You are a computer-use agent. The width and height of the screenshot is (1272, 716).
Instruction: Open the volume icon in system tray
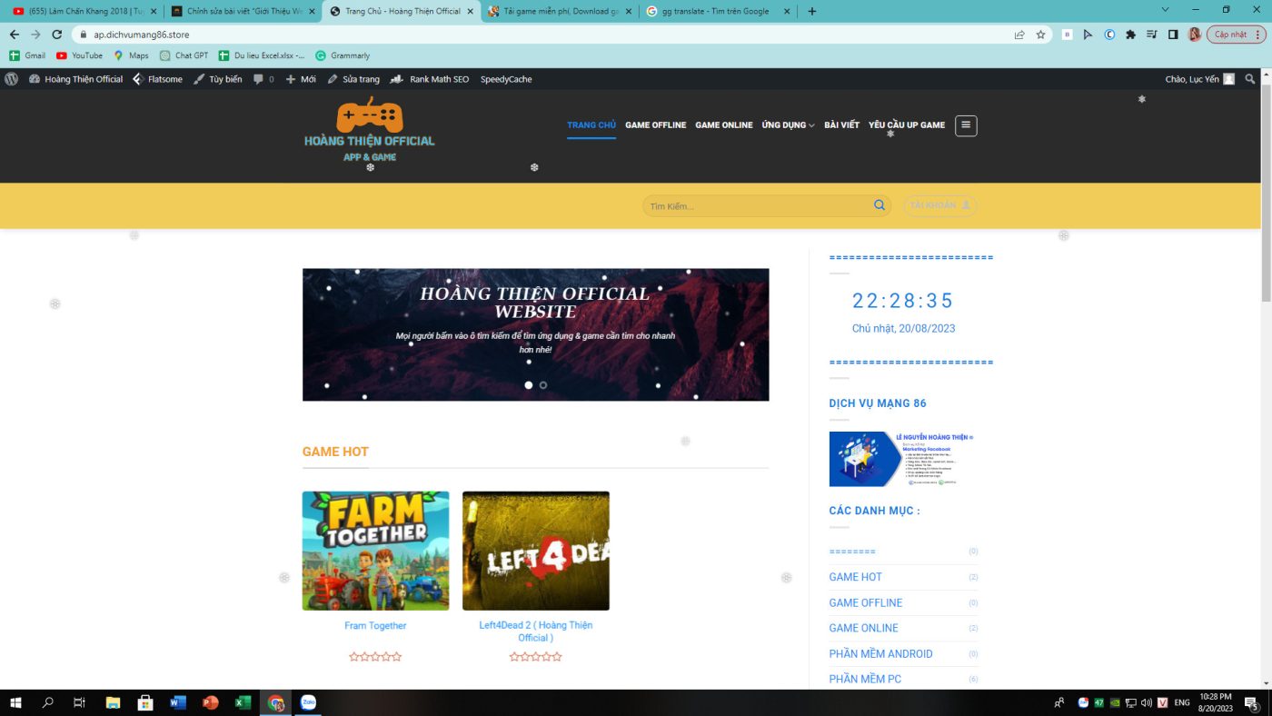click(x=1146, y=702)
